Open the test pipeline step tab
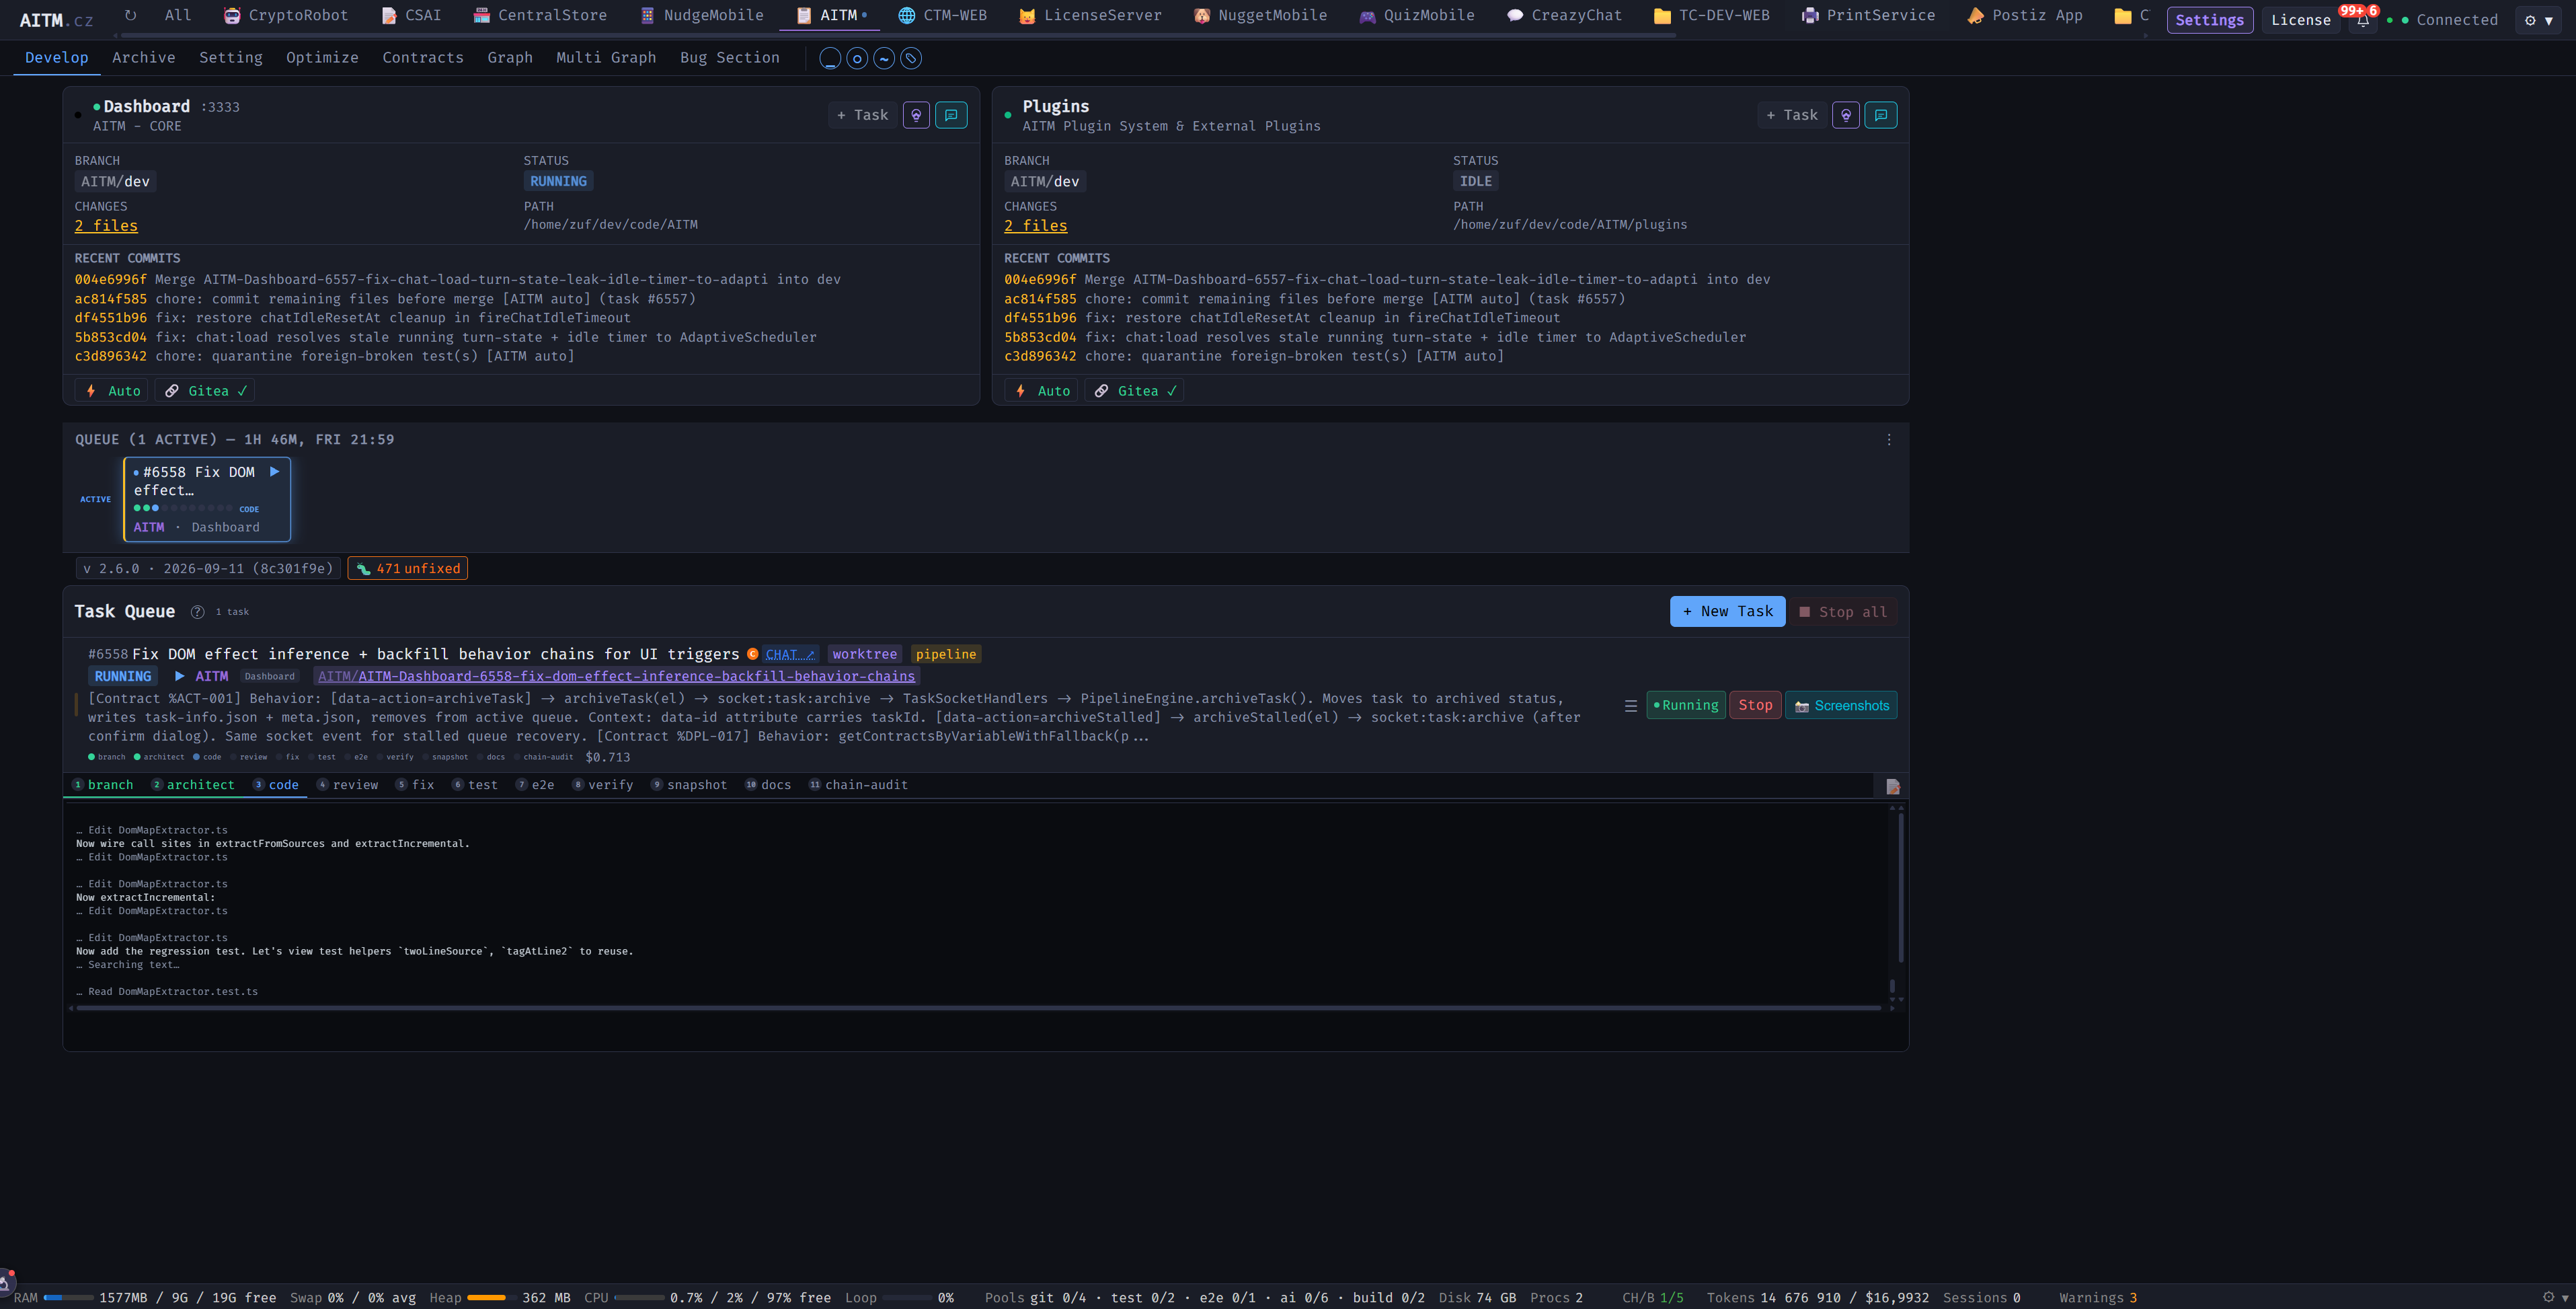The height and width of the screenshot is (1309, 2576). tap(474, 785)
